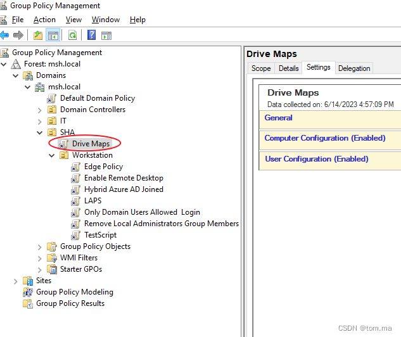Open the View menu

click(x=73, y=20)
